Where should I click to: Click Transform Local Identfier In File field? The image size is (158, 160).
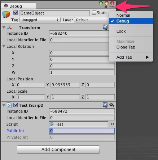(x=79, y=40)
